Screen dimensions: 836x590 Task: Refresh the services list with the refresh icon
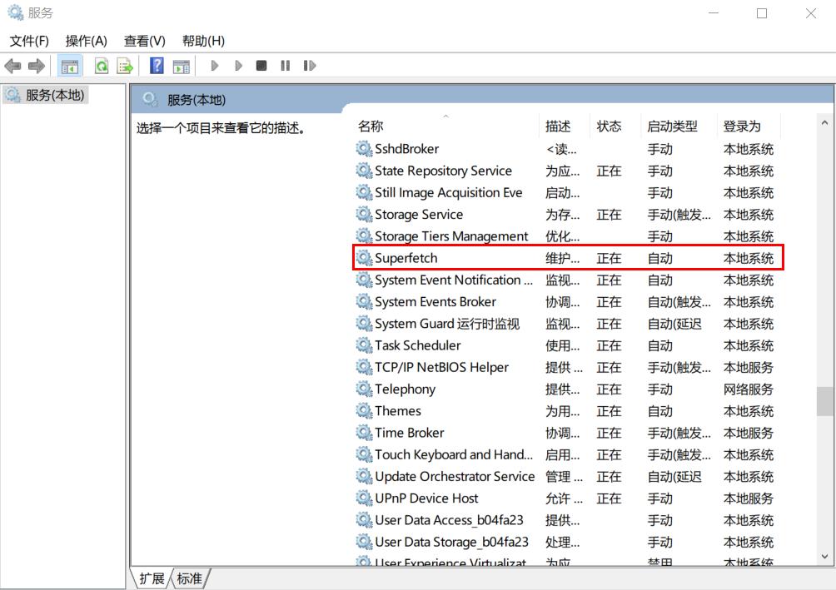tap(100, 66)
